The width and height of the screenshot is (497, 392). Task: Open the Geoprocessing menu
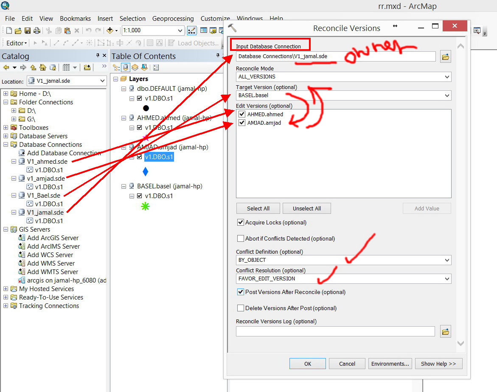tap(173, 19)
